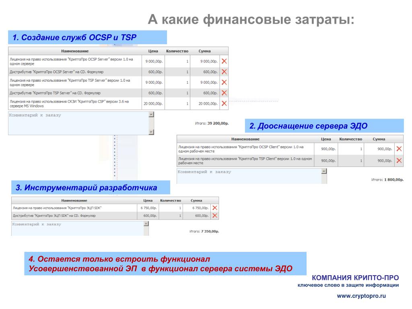Click the order comment field in table 1
Screen dimensions: 412x309
[78, 123]
